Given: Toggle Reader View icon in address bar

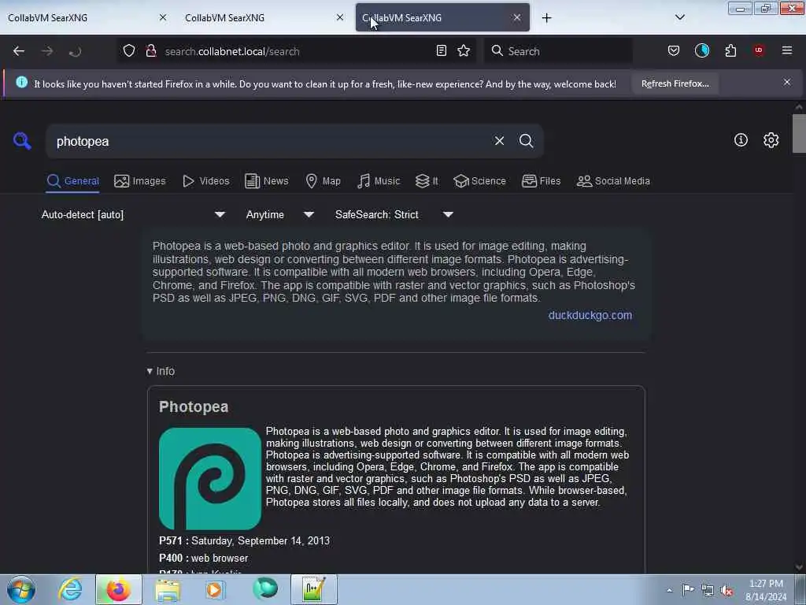Looking at the screenshot, I should coord(441,50).
